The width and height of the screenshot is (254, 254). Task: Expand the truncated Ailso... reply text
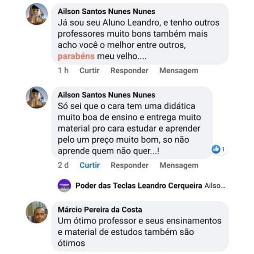click(215, 186)
